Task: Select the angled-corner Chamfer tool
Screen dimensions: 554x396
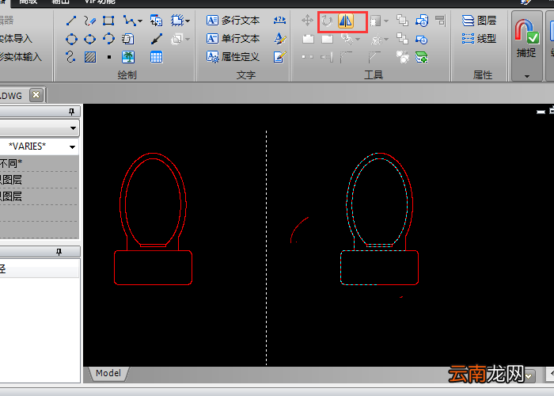Action: click(x=374, y=56)
